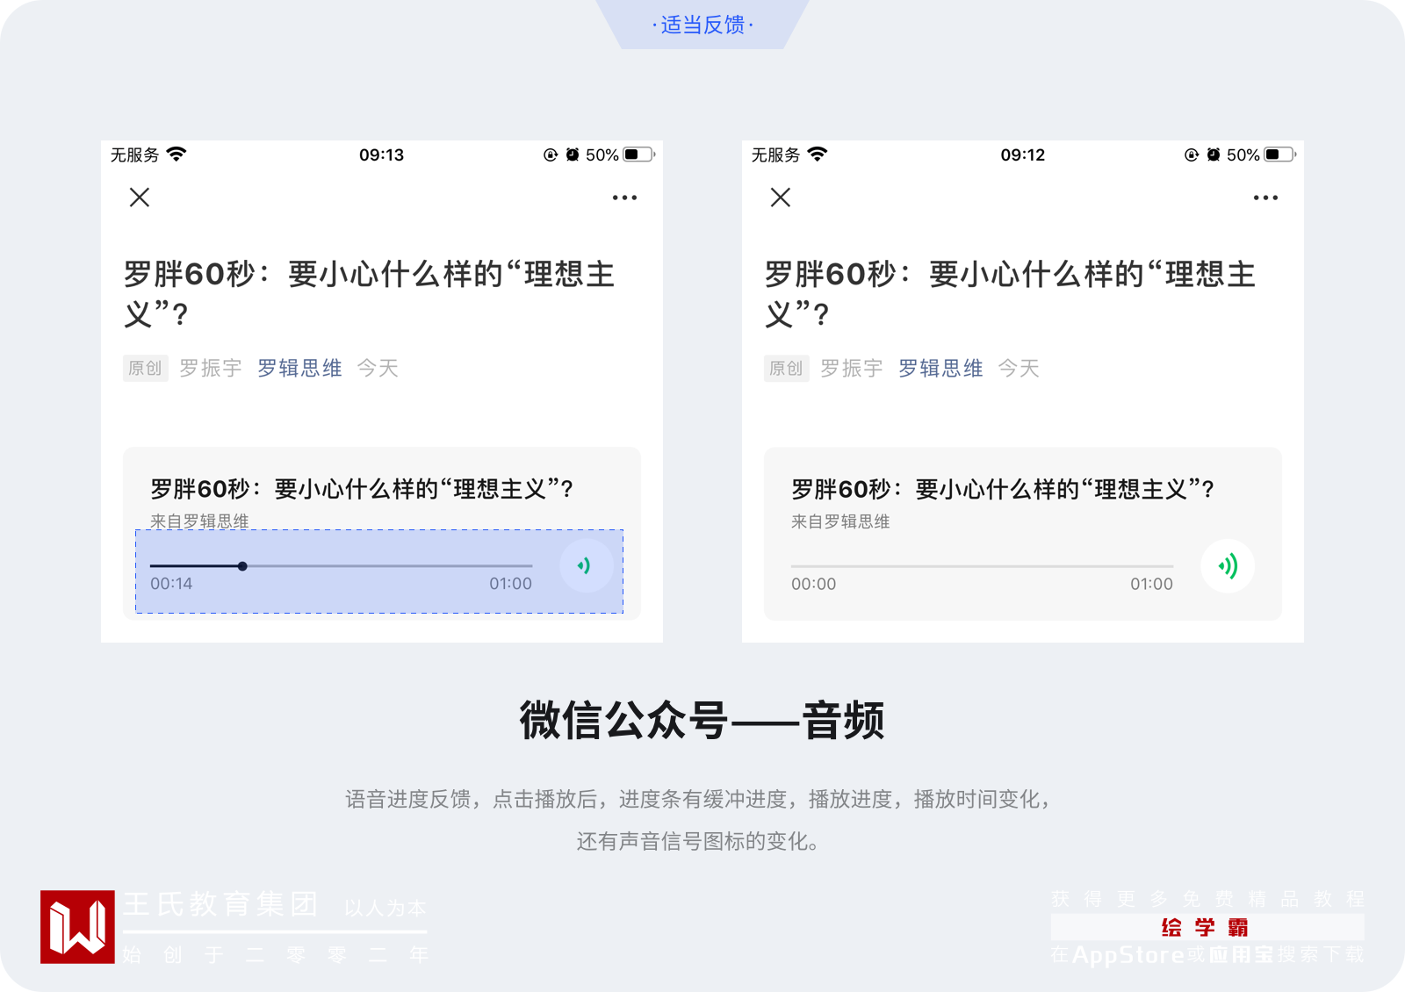The height and width of the screenshot is (992, 1405).
Task: Click the alarm clock icon in the 09:13 status bar
Action: pos(573,155)
